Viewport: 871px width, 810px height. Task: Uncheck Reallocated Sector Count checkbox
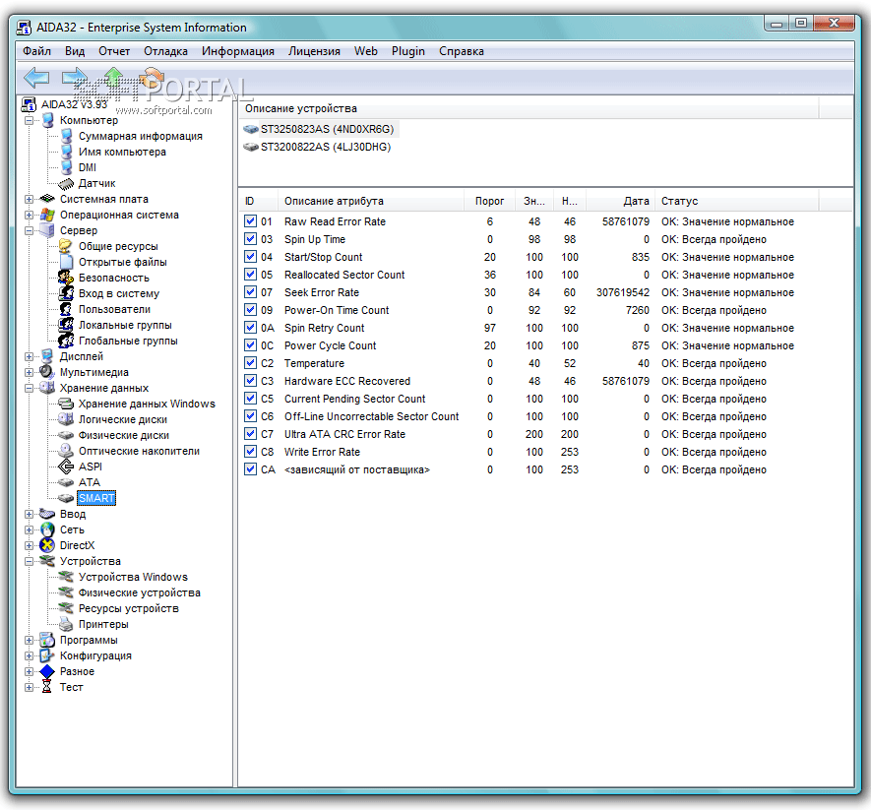coord(251,275)
